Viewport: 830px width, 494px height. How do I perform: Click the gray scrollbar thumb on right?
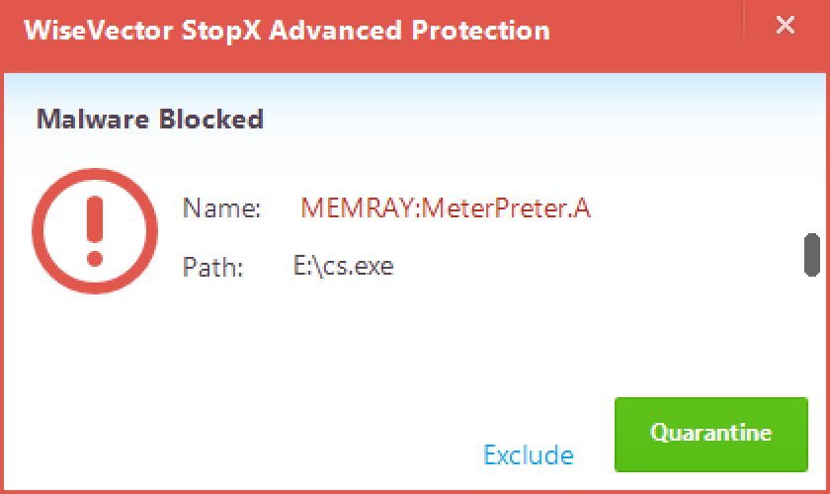(x=812, y=255)
